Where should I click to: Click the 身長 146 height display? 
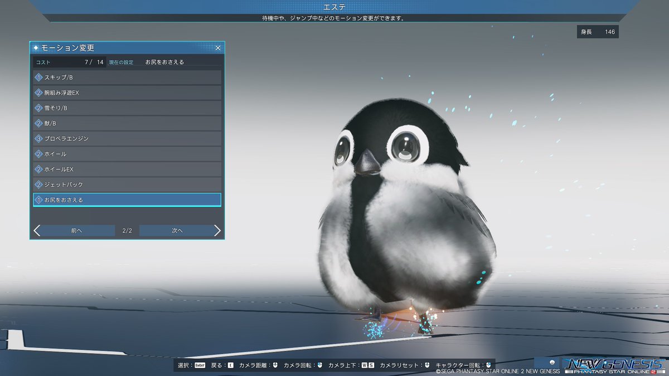point(598,32)
